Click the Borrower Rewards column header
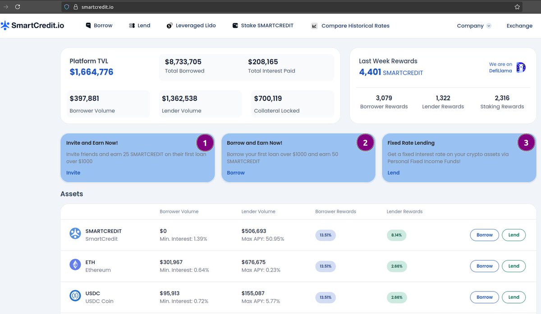 (335, 211)
